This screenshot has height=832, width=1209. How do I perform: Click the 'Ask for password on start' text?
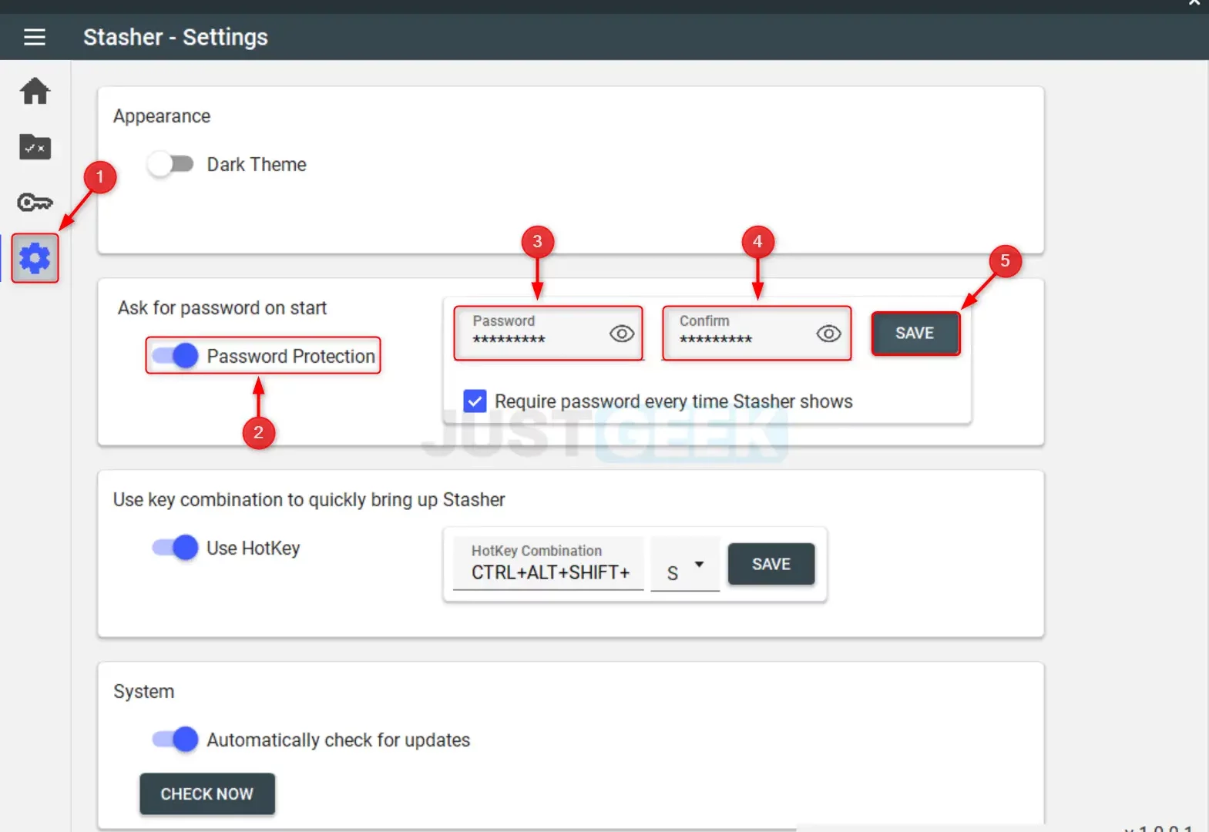[x=222, y=308]
